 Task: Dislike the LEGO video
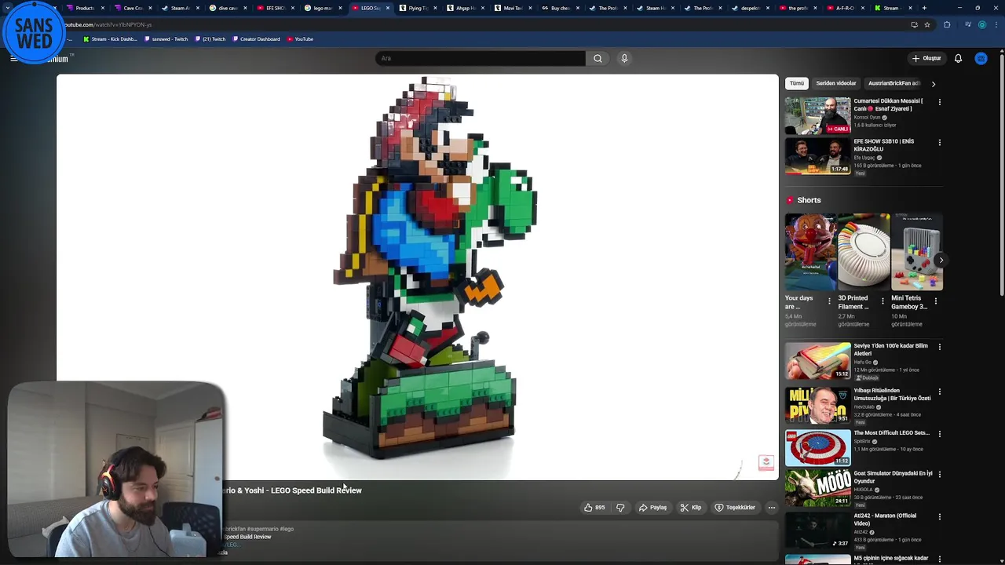(620, 508)
